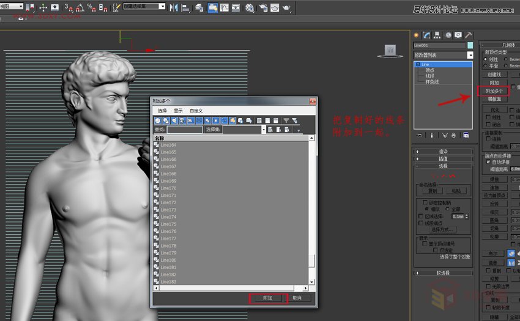Enable 区域选择 checkbox

point(421,216)
